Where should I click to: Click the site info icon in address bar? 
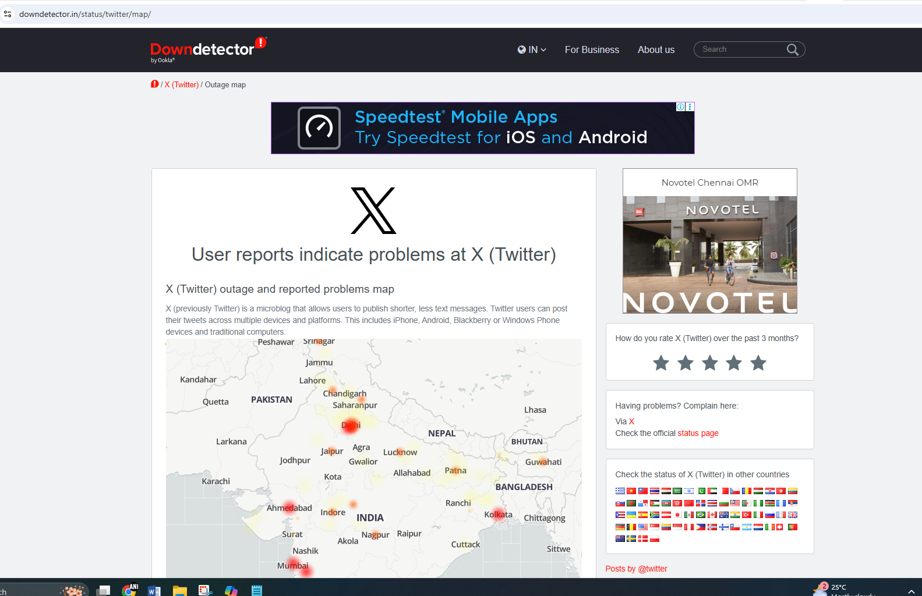click(x=8, y=14)
